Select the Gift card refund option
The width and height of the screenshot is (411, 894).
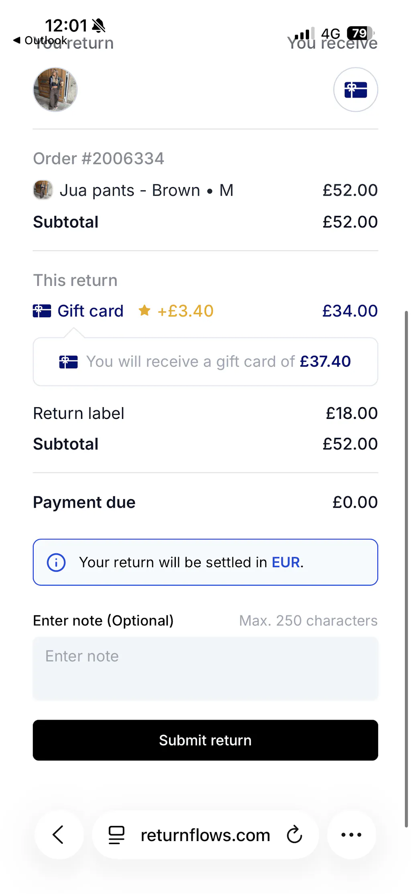[x=90, y=311]
